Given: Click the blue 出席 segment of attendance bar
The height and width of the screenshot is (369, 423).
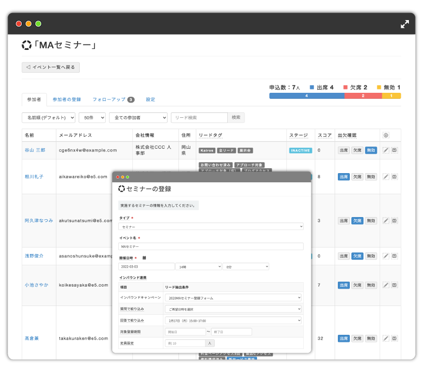Looking at the screenshot, I should [x=306, y=96].
